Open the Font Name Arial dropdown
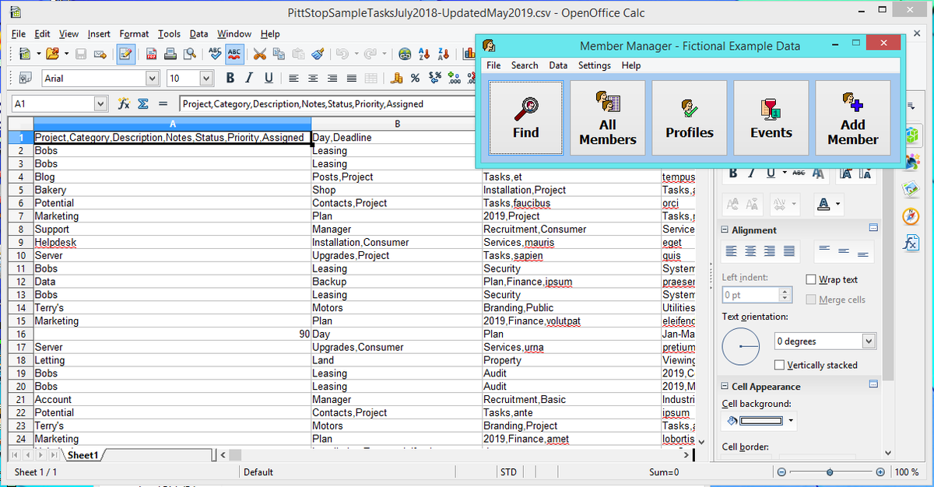934x487 pixels. click(152, 78)
